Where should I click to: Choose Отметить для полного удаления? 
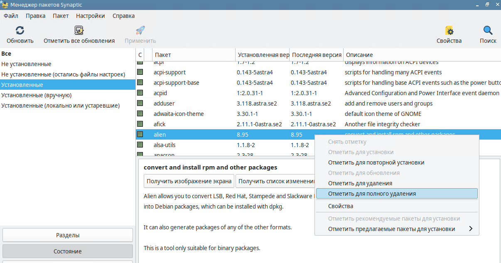pos(397,194)
